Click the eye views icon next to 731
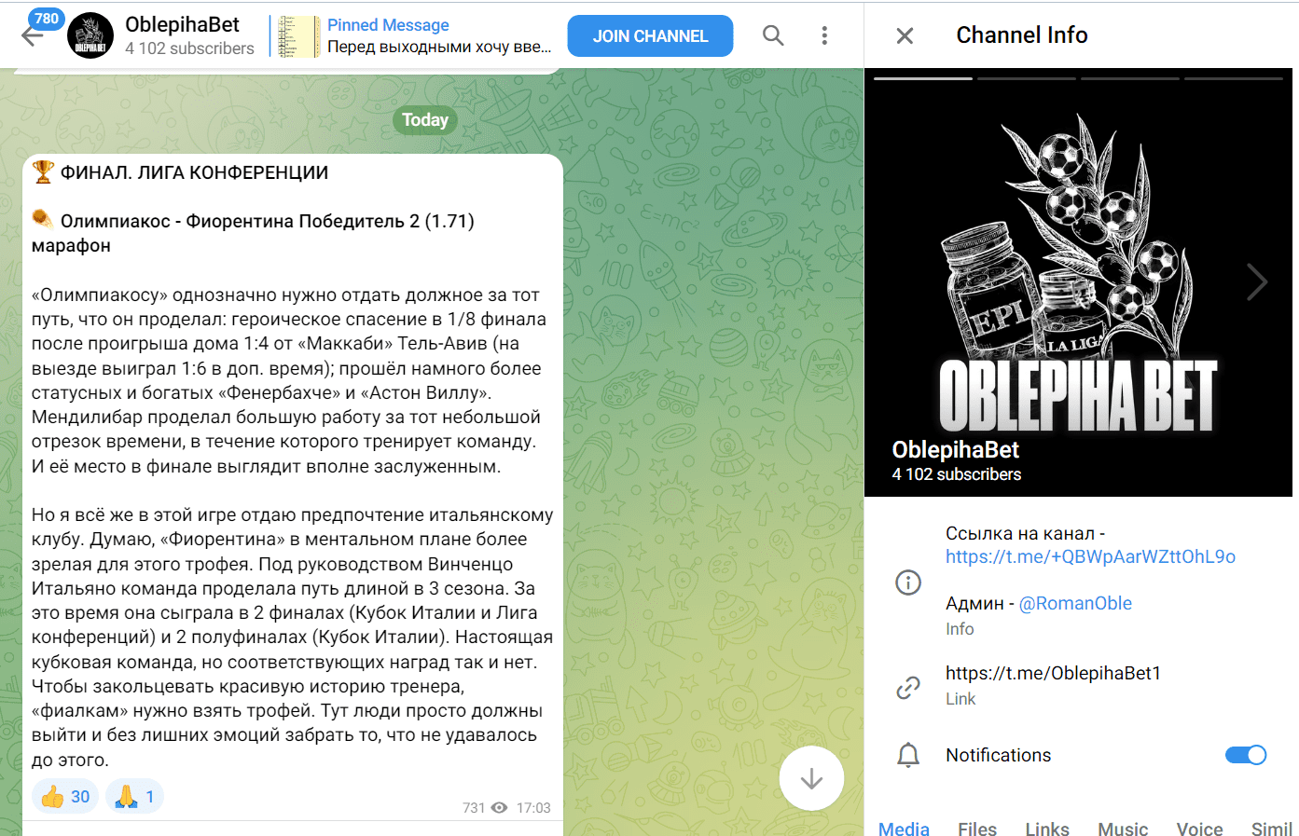Screen dimensions: 1299x836 click(x=499, y=808)
